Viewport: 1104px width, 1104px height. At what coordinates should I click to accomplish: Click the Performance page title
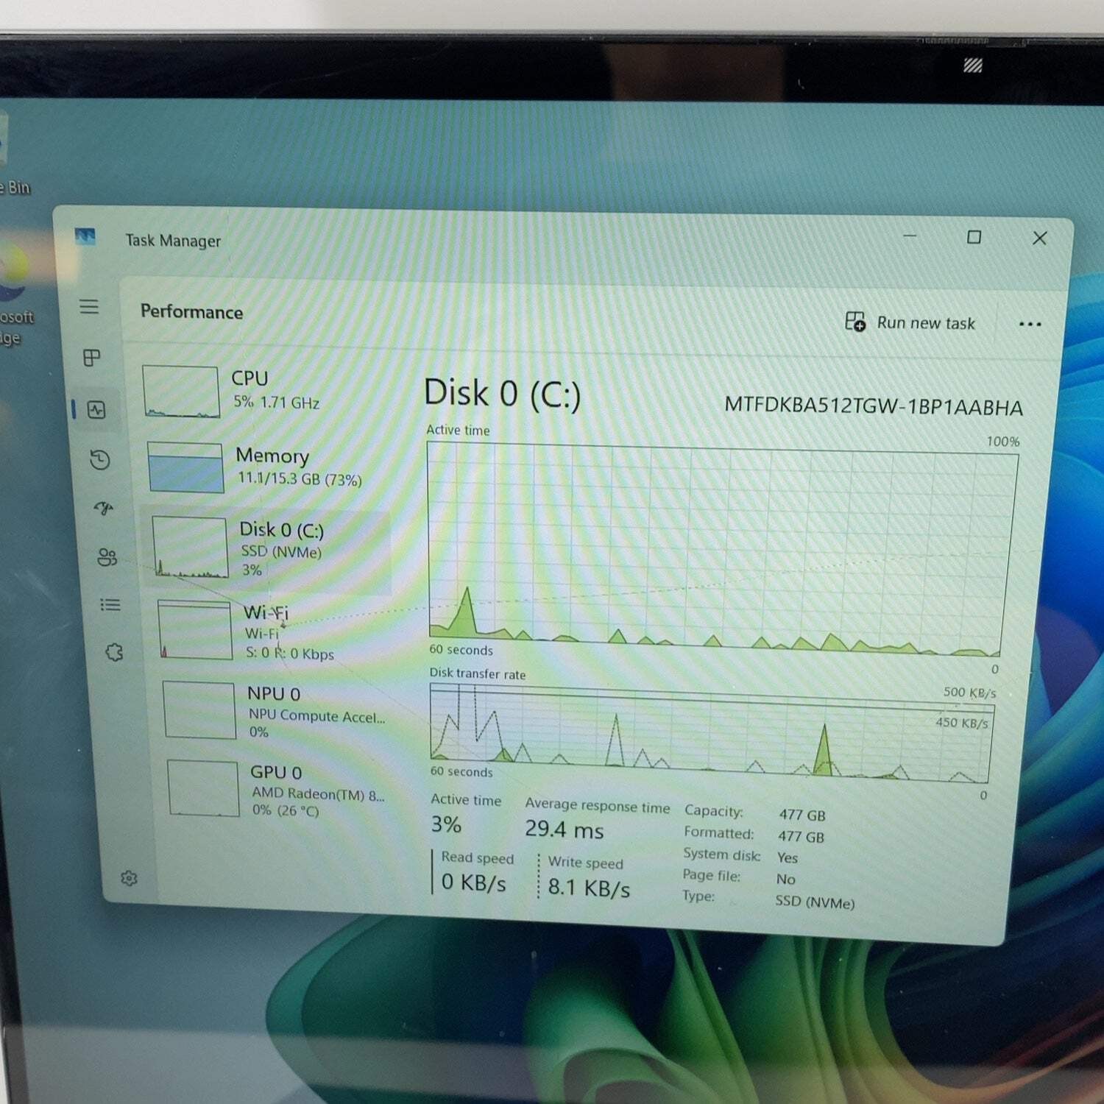(192, 312)
